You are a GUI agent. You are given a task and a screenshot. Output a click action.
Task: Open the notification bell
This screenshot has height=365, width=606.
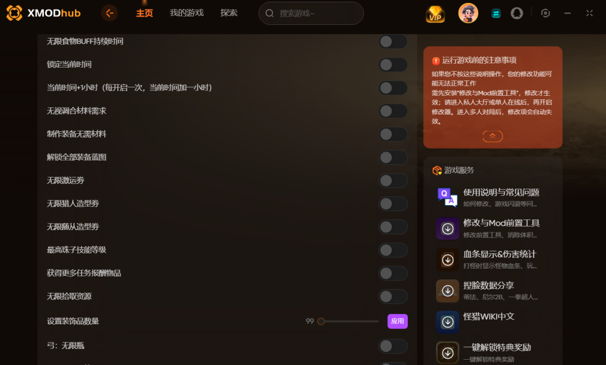[x=517, y=13]
